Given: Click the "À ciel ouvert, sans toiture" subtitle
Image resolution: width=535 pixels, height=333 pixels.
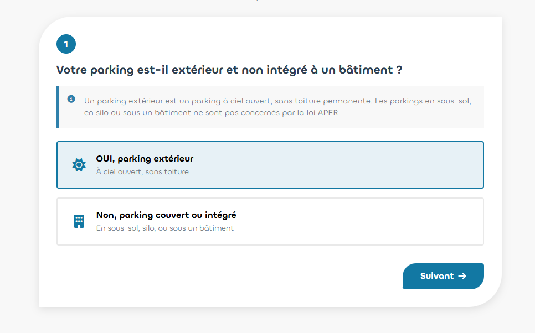Looking at the screenshot, I should [x=142, y=172].
